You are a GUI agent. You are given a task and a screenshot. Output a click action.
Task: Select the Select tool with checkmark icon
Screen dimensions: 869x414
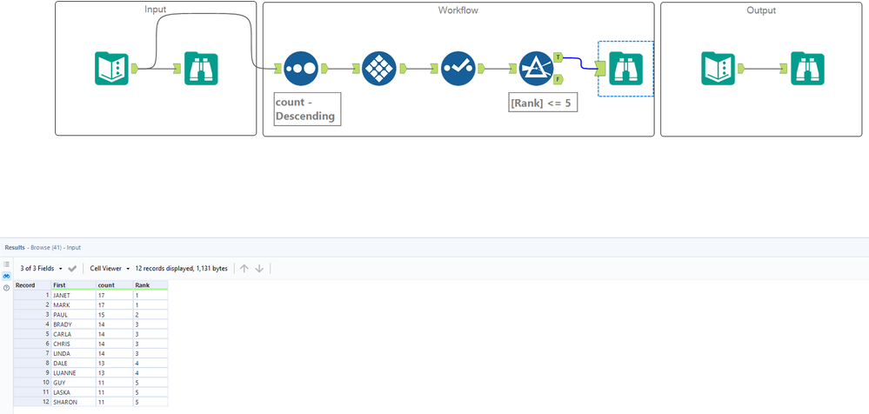point(458,68)
